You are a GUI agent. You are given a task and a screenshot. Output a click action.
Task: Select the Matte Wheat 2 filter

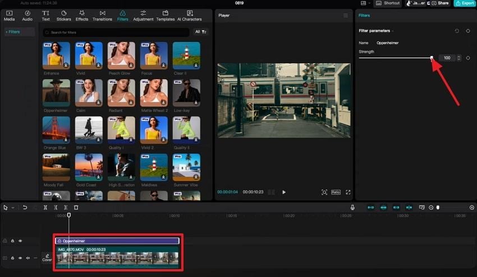[x=154, y=93]
